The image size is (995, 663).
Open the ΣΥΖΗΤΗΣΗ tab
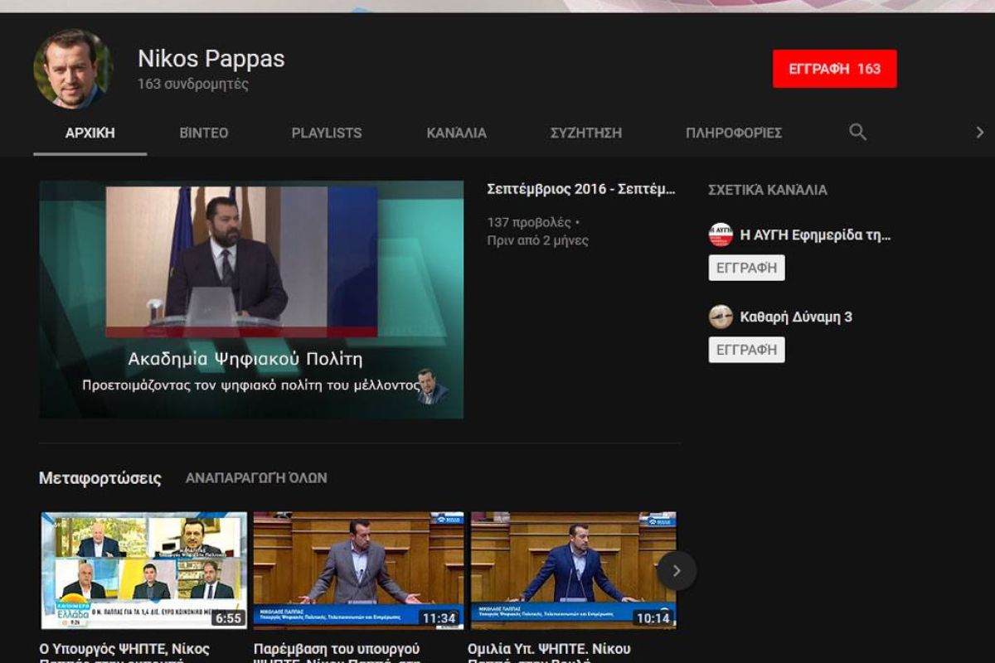click(x=585, y=133)
